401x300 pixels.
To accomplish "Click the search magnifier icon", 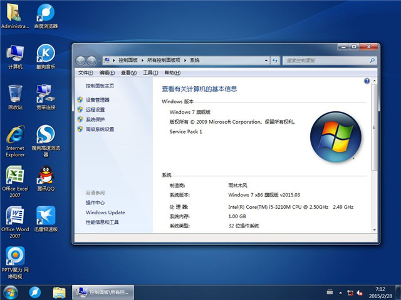I will coord(372,61).
